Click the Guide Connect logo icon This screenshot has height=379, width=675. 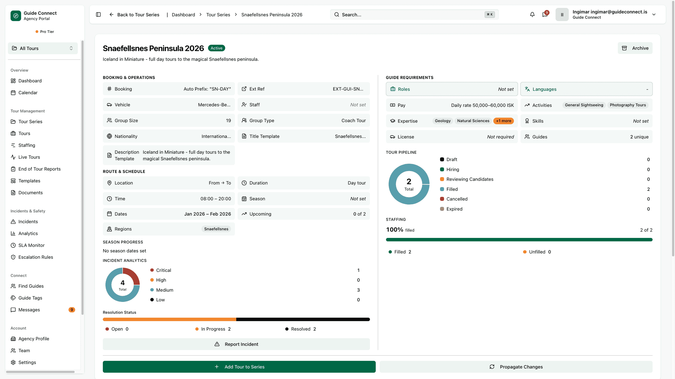16,16
